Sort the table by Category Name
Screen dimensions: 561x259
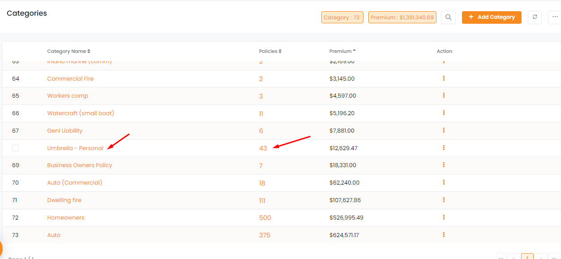[69, 51]
